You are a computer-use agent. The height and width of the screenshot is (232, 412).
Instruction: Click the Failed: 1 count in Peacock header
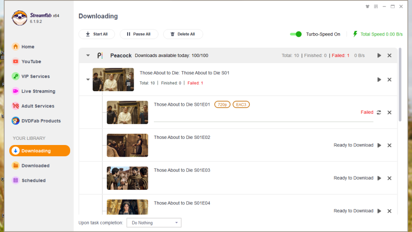point(340,56)
